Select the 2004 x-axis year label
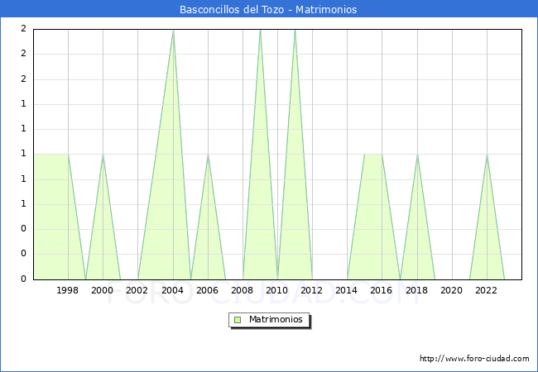Screen dimensions: 538x372 172,290
